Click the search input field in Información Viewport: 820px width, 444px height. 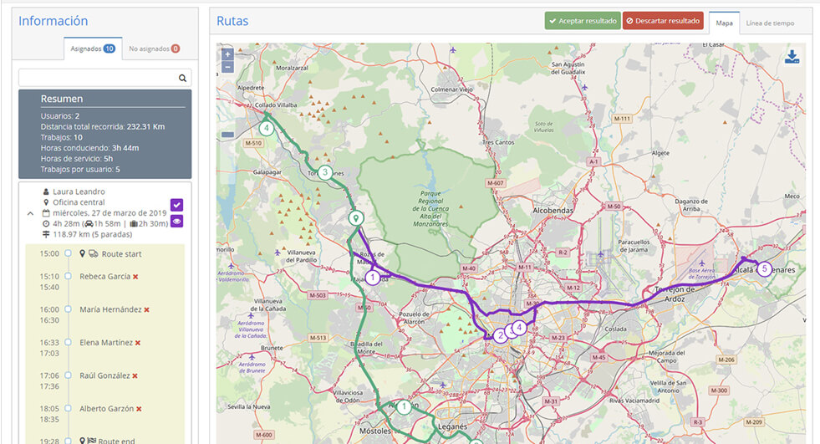97,78
